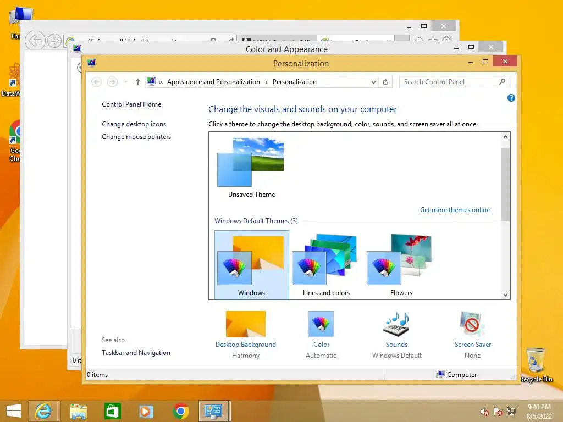Viewport: 563px width, 422px height.
Task: Click the Computer status bar entry
Action: [x=456, y=375]
